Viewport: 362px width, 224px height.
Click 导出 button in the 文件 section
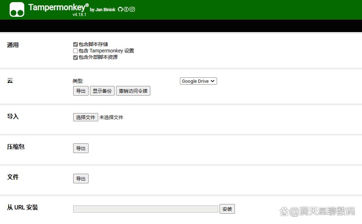(x=81, y=179)
